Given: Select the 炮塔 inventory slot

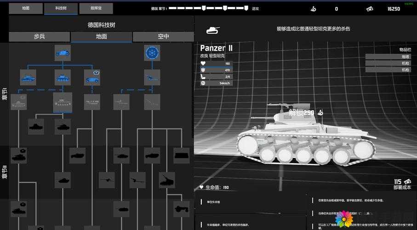Looking at the screenshot, I should 388,57.
